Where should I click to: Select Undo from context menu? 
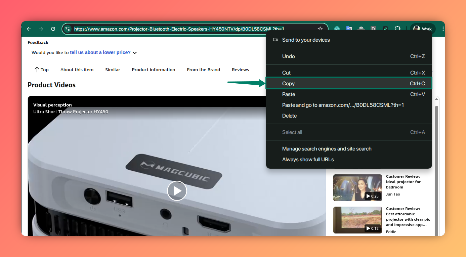click(x=349, y=56)
